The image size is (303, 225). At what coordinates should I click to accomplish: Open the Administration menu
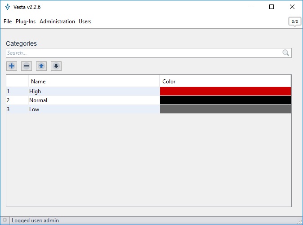point(57,22)
